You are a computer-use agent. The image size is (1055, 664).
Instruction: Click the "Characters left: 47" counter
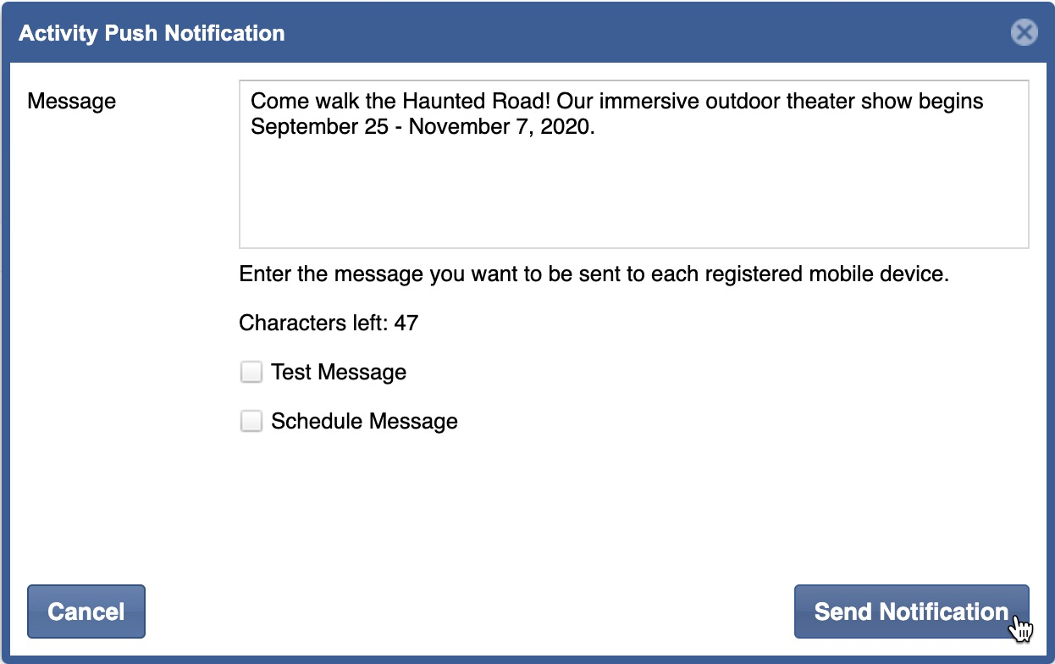329,323
